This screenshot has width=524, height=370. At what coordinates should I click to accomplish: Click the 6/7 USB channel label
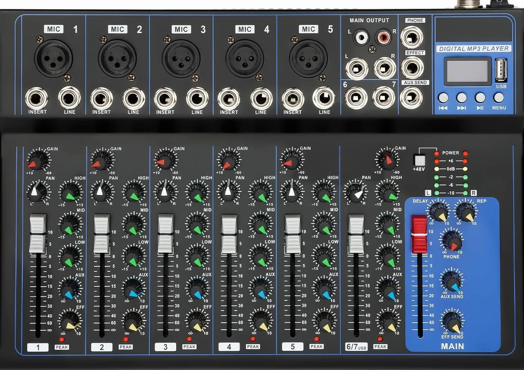(x=356, y=347)
